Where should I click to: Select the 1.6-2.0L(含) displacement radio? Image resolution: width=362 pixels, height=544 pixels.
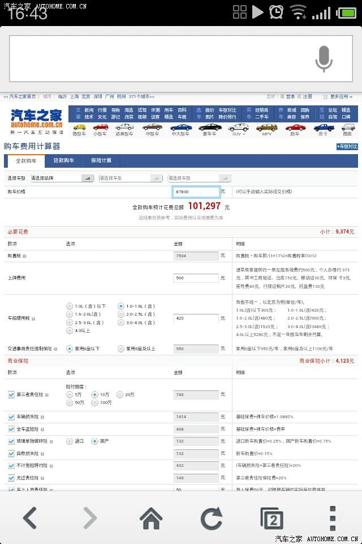70,314
